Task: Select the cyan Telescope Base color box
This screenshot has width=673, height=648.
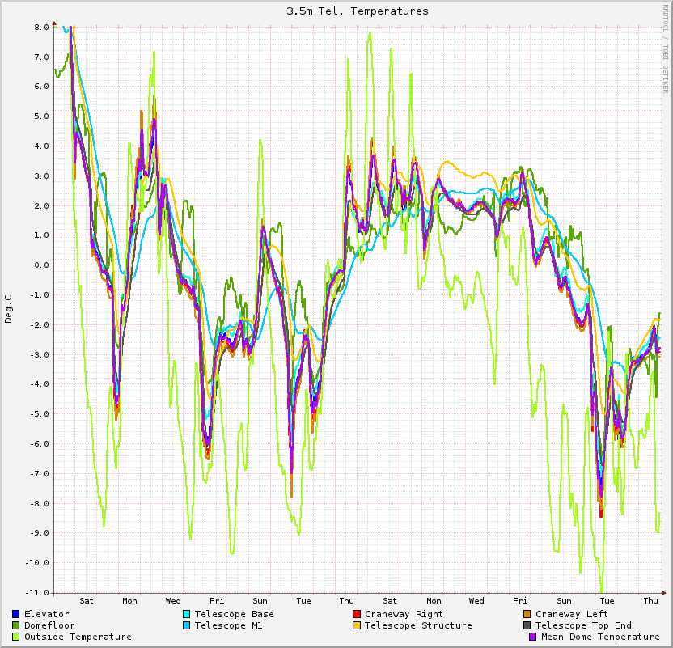Action: pyautogui.click(x=187, y=614)
